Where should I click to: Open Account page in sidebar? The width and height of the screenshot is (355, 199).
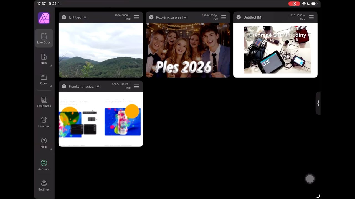point(44,165)
